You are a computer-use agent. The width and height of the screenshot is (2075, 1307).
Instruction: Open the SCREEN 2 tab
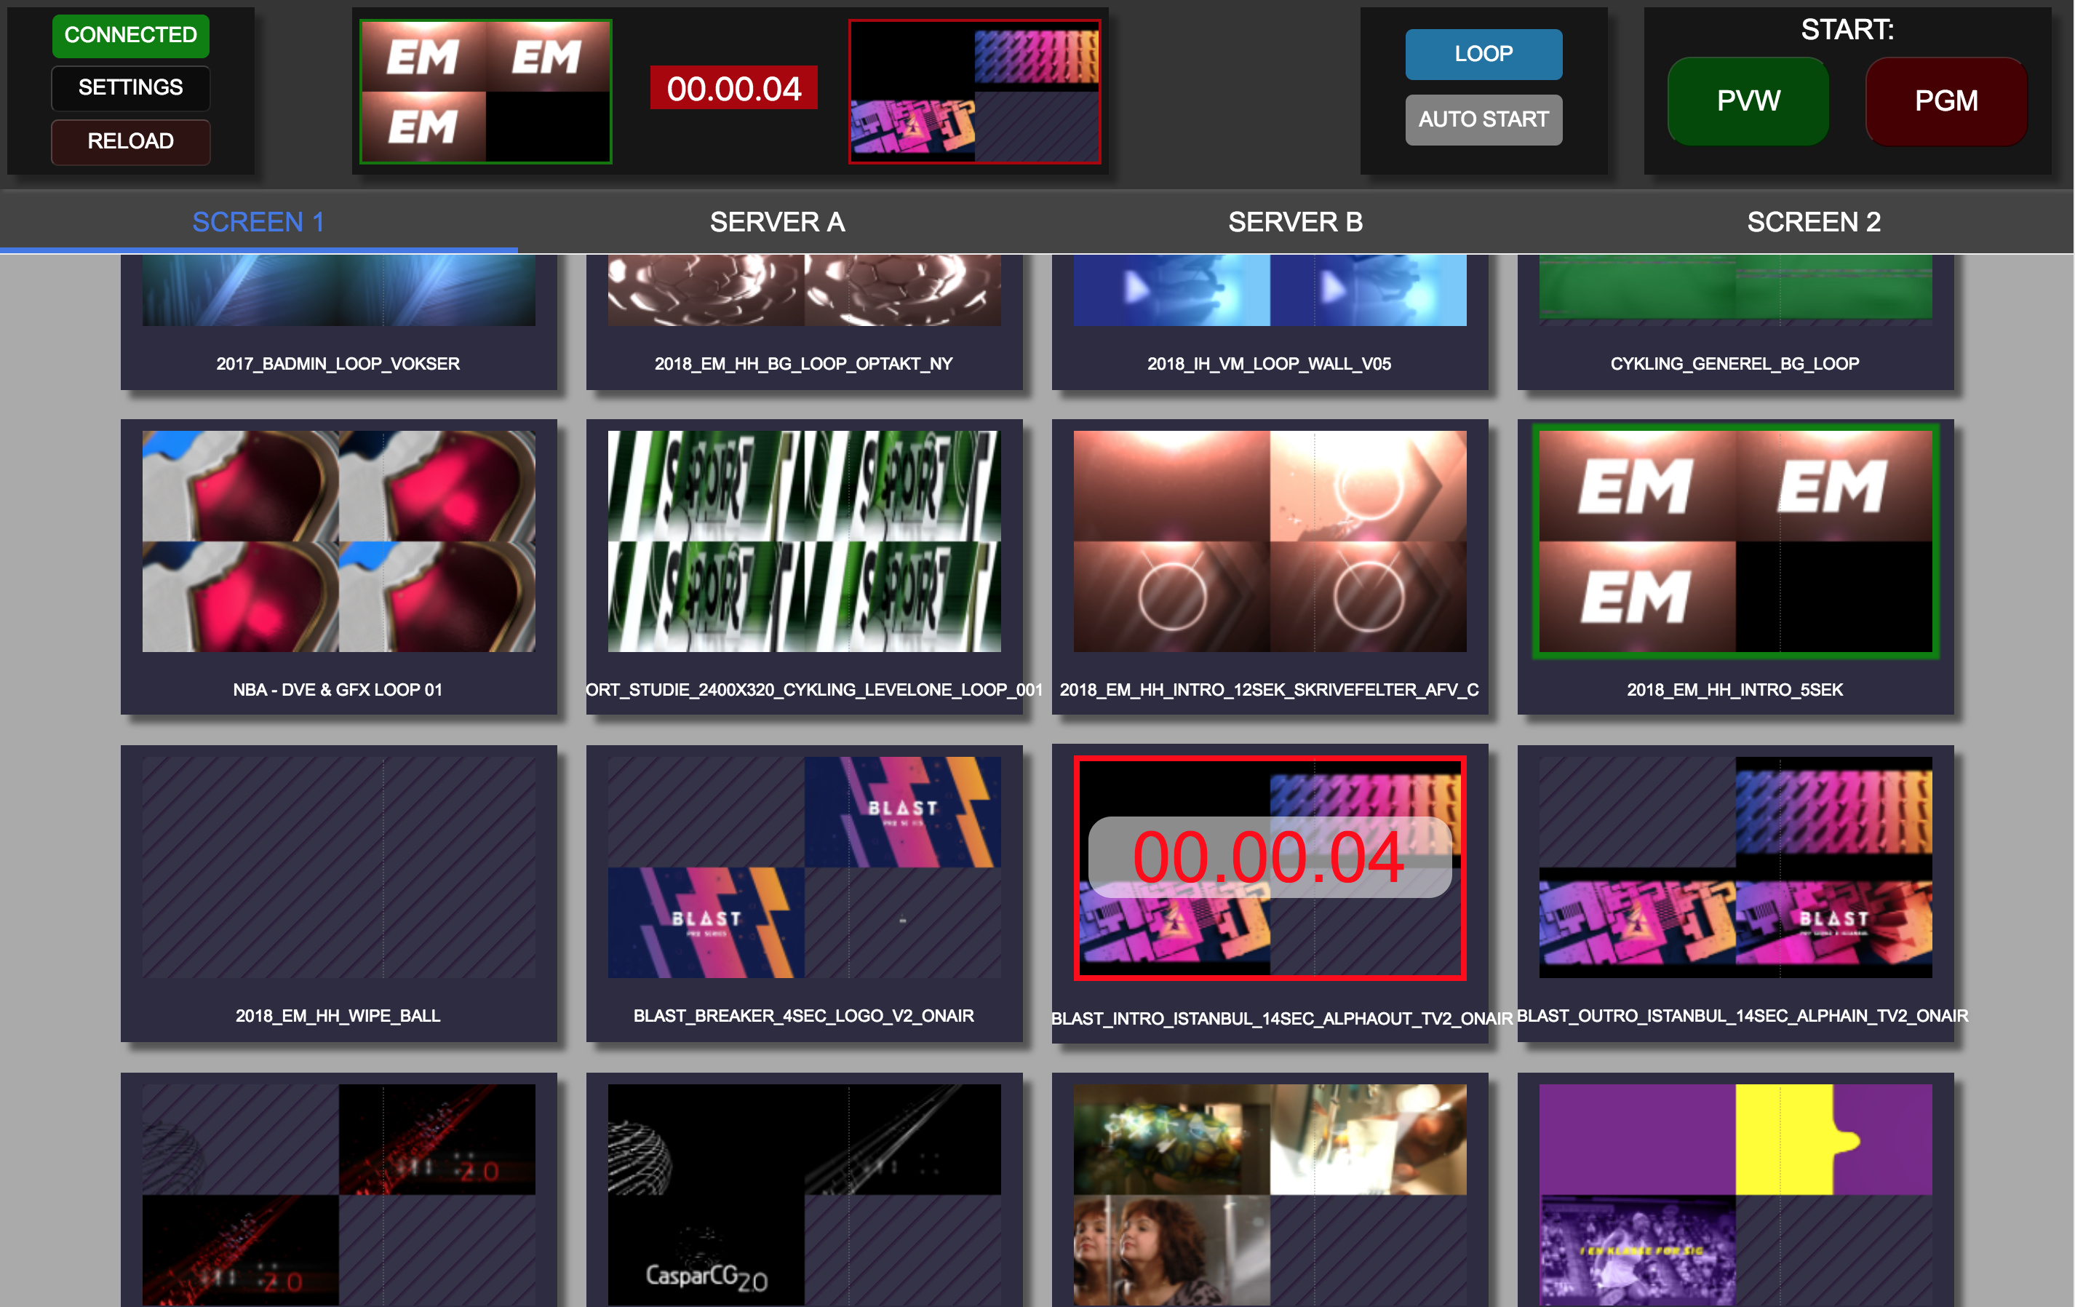[1813, 221]
